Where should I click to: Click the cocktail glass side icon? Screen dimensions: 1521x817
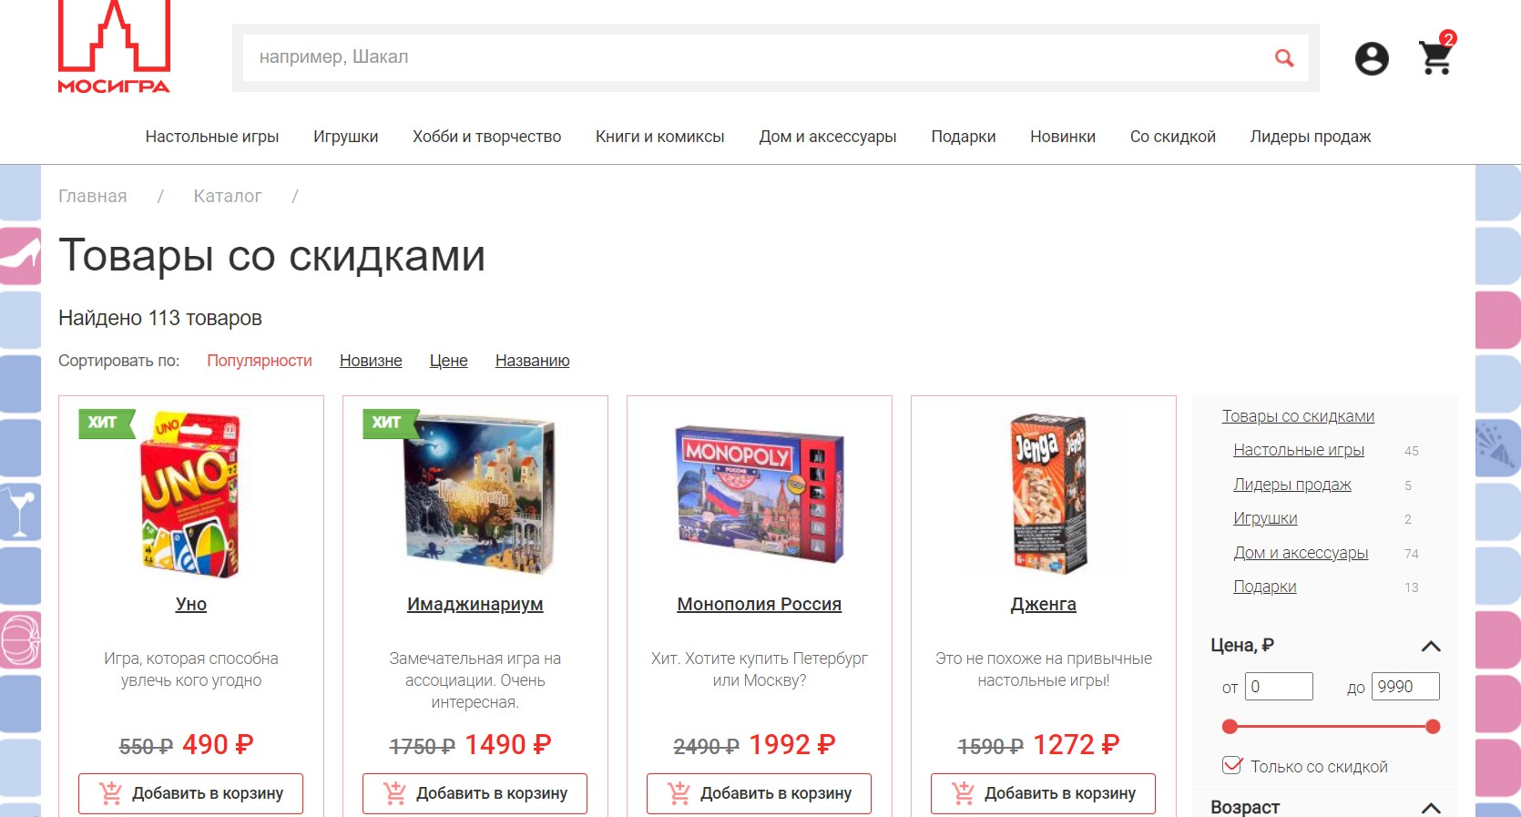pos(20,512)
